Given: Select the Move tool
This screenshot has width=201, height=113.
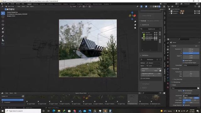Looking at the screenshot, I should tap(3, 21).
